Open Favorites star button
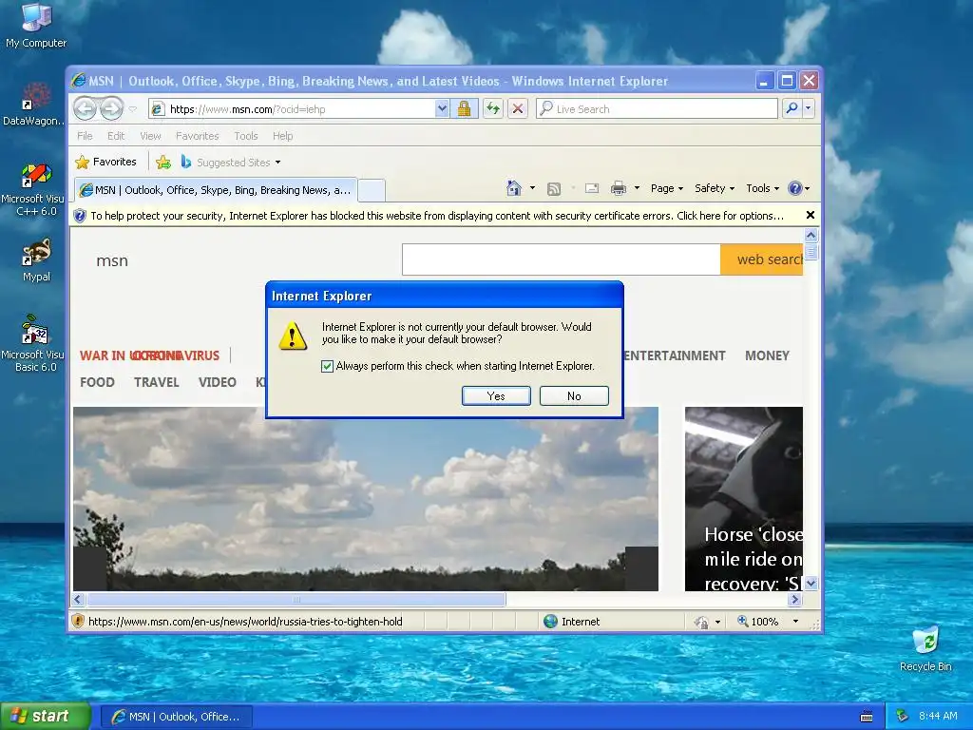The width and height of the screenshot is (973, 730). tap(105, 162)
